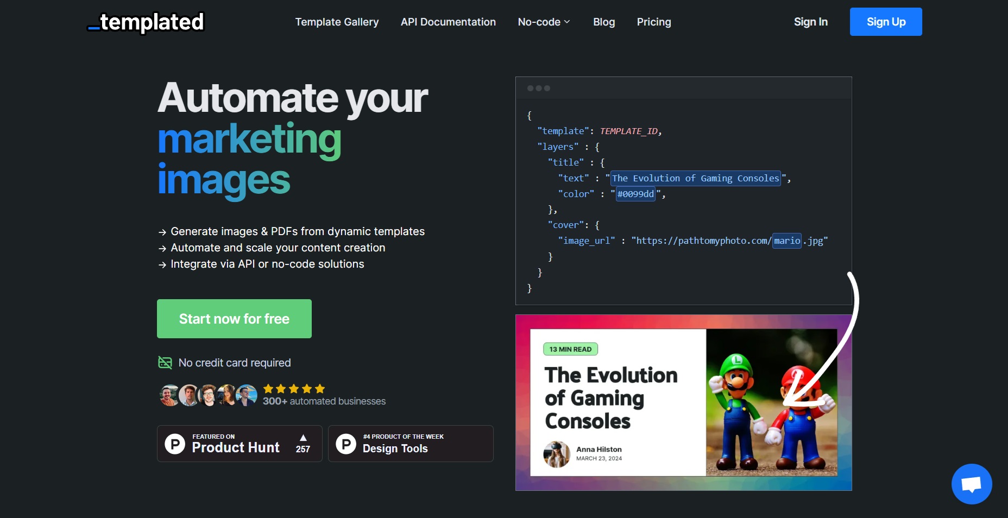Click the blog card title 'The Evolution of Gaming Consoles'
1008x518 pixels.
pyautogui.click(x=611, y=398)
